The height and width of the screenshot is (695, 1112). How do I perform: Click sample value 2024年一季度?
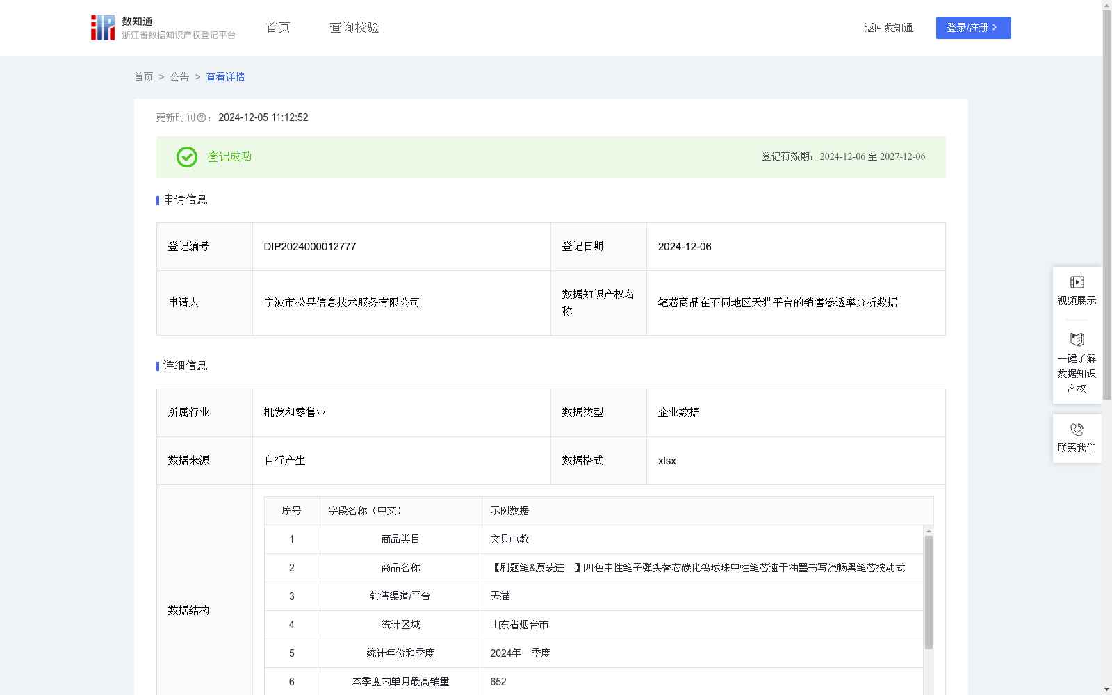click(x=520, y=653)
